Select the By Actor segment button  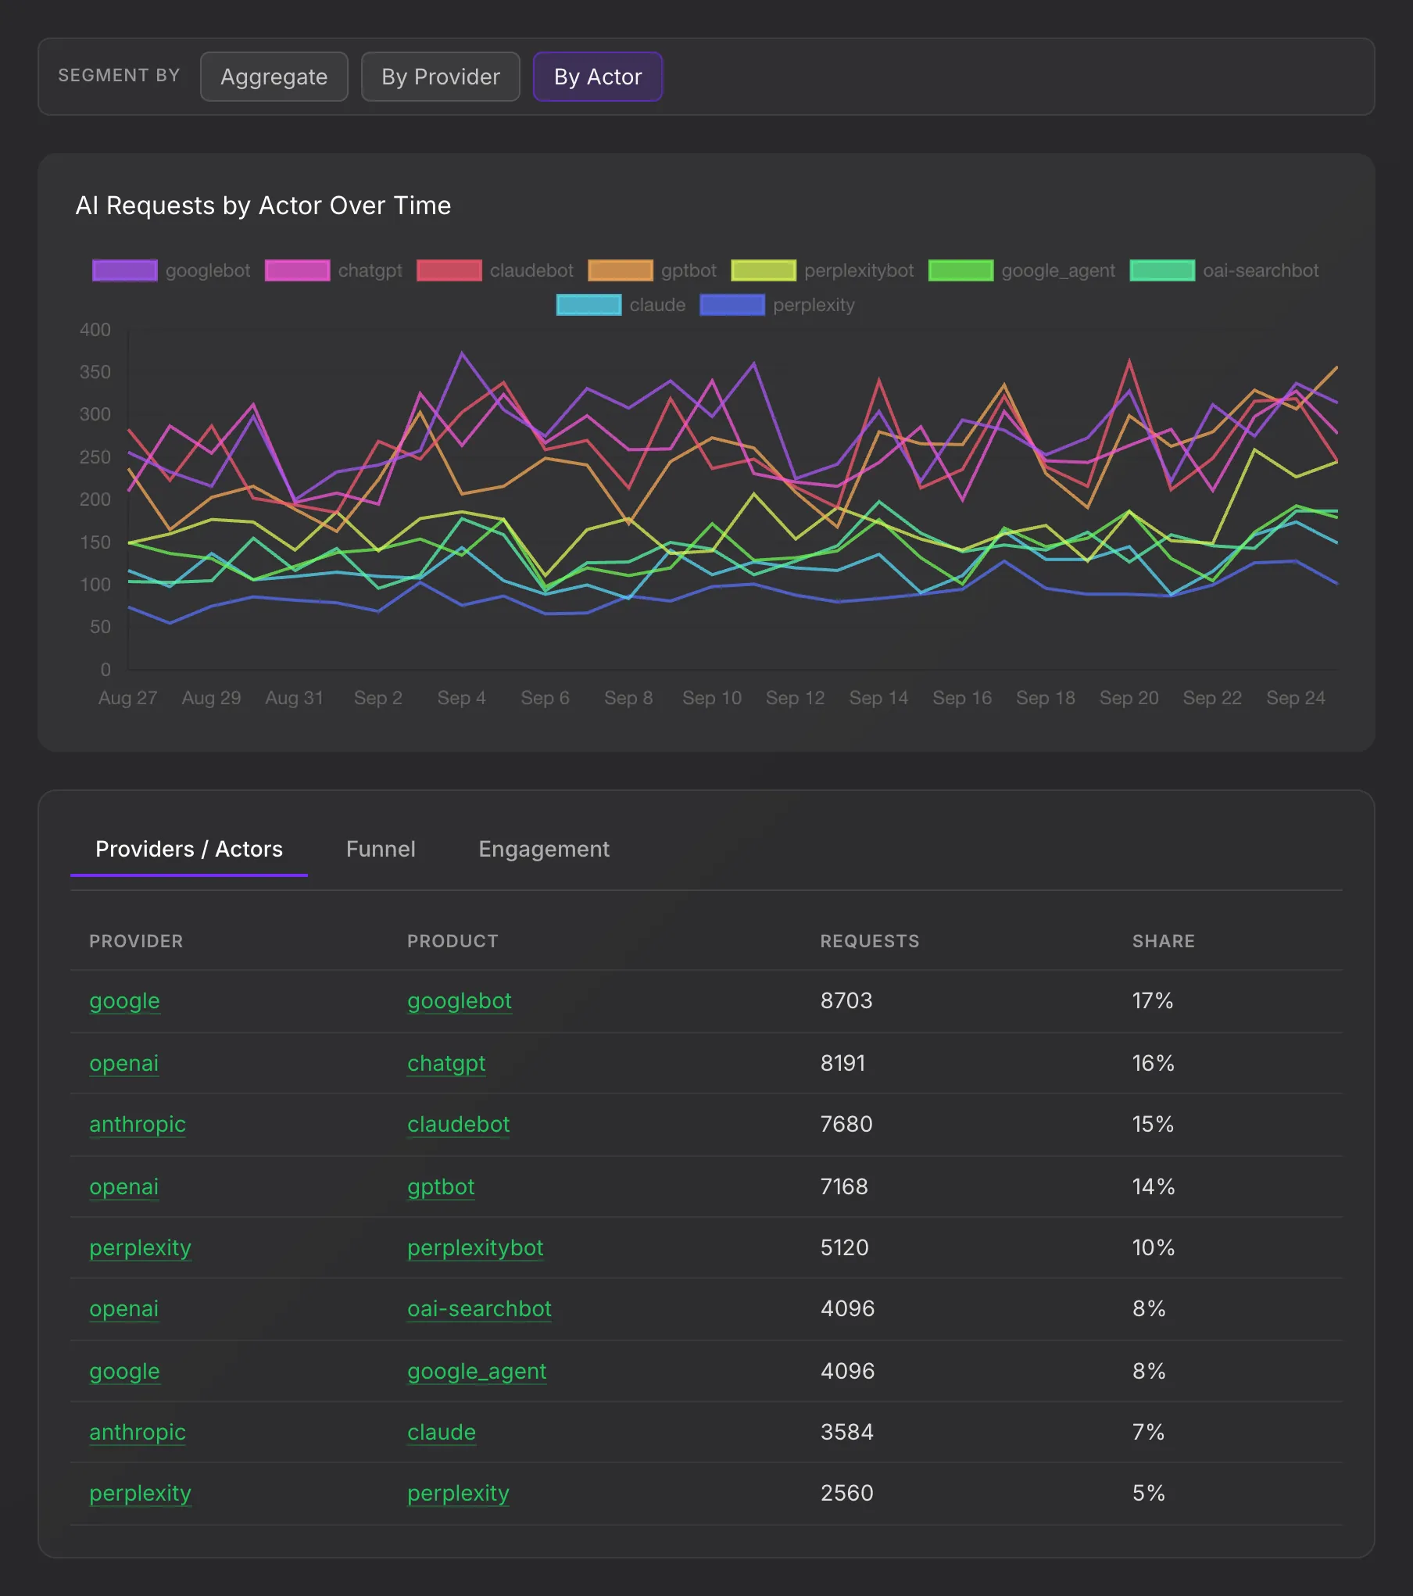pos(598,77)
